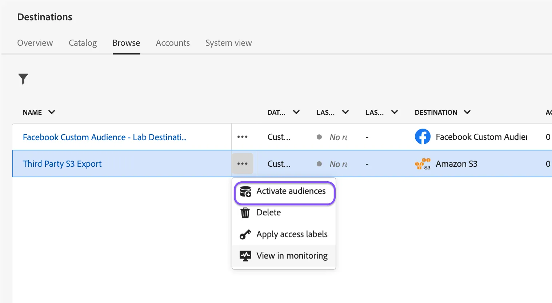Select the Browse tab
Screen dimensions: 552x303
[126, 43]
